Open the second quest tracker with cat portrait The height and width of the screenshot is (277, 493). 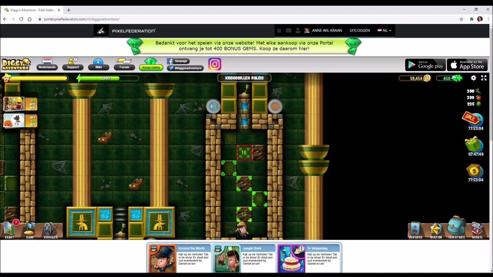(20, 120)
